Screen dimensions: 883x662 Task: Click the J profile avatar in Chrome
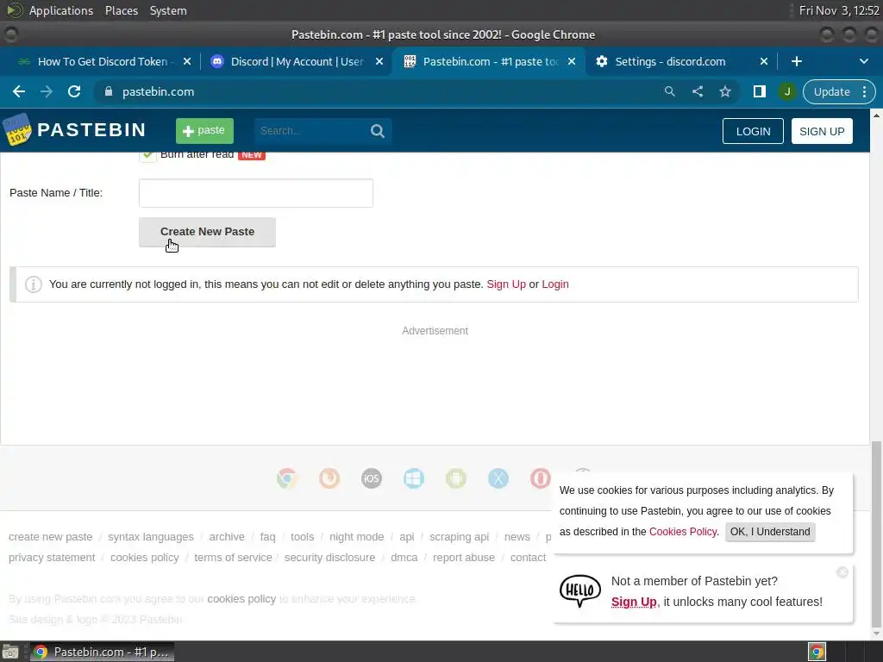click(786, 91)
